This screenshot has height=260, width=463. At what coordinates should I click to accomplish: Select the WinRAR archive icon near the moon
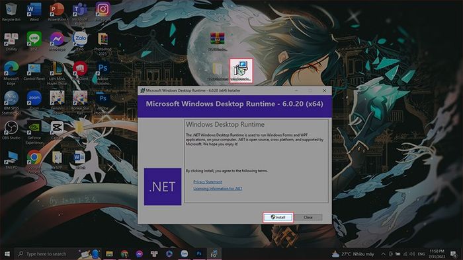[x=218, y=41]
